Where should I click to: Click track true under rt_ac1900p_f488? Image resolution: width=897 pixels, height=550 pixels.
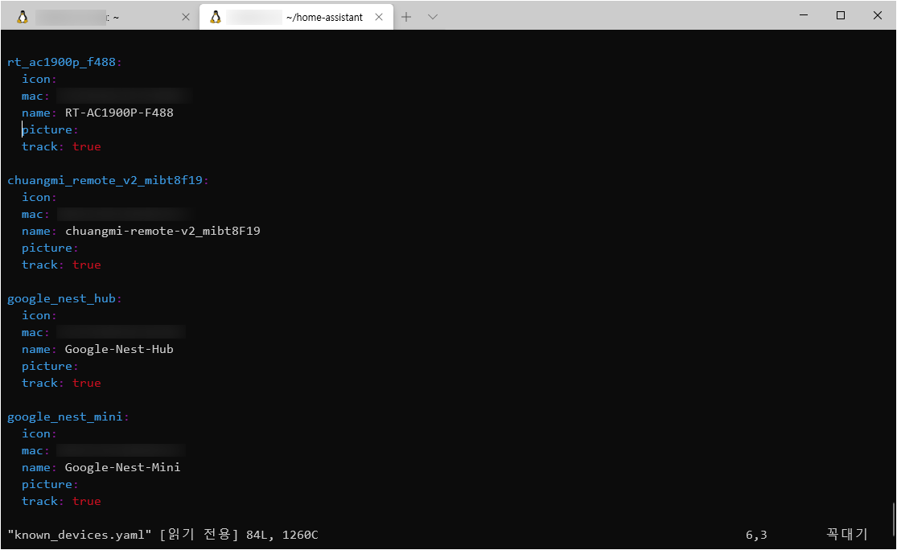[61, 146]
